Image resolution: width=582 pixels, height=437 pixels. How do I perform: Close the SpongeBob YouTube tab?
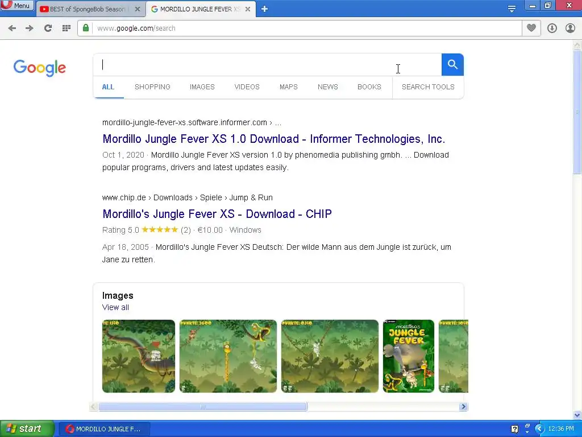[x=138, y=9]
